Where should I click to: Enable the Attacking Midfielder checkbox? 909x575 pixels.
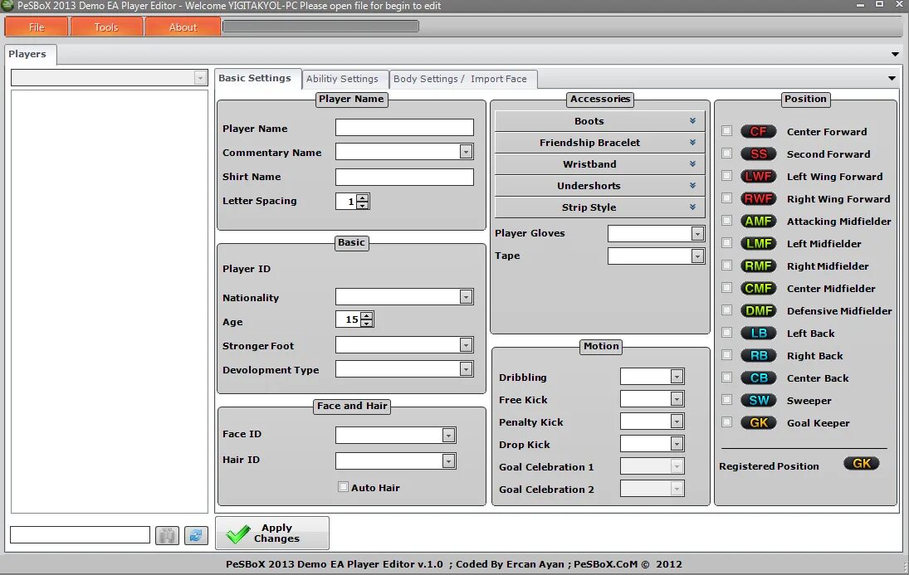727,220
